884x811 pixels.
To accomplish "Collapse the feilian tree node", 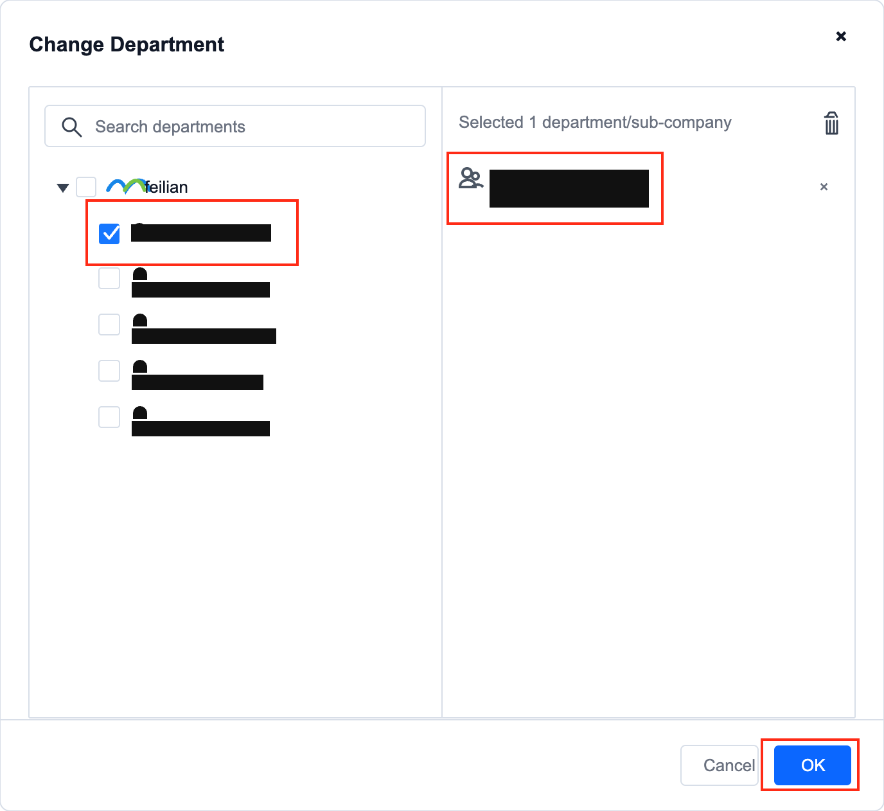I will tap(62, 188).
